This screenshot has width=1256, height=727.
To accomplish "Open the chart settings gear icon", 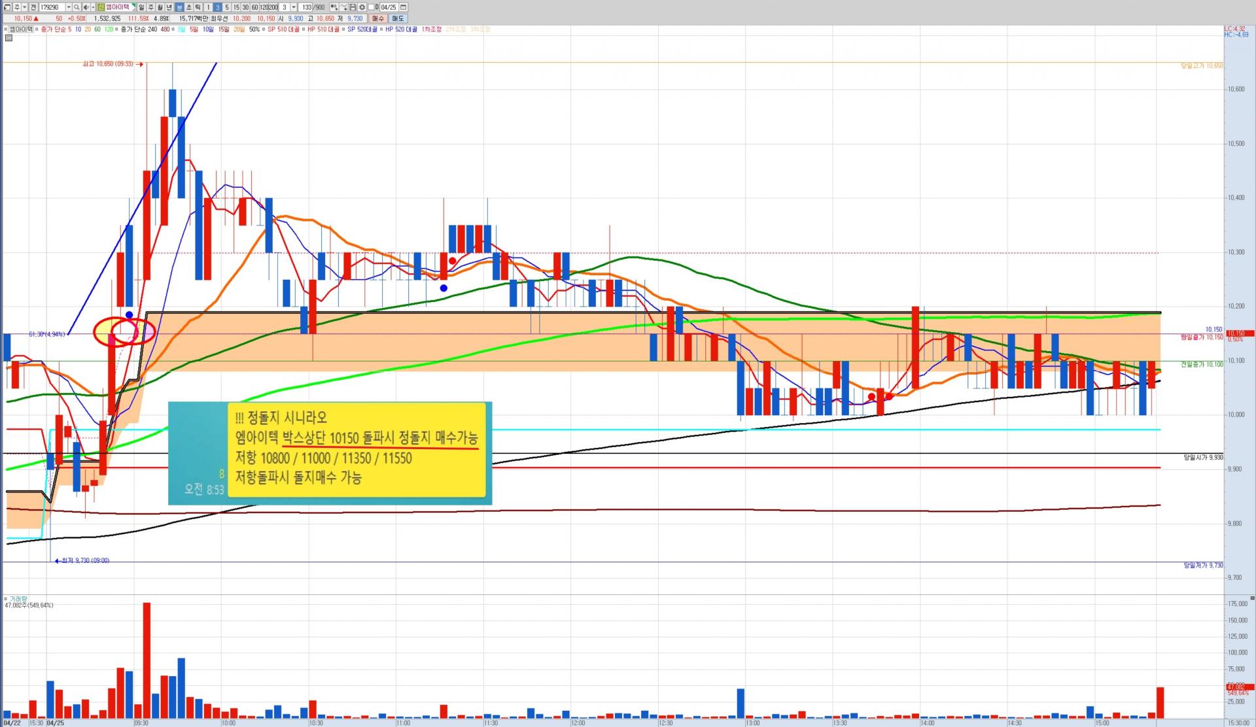I will point(362,7).
